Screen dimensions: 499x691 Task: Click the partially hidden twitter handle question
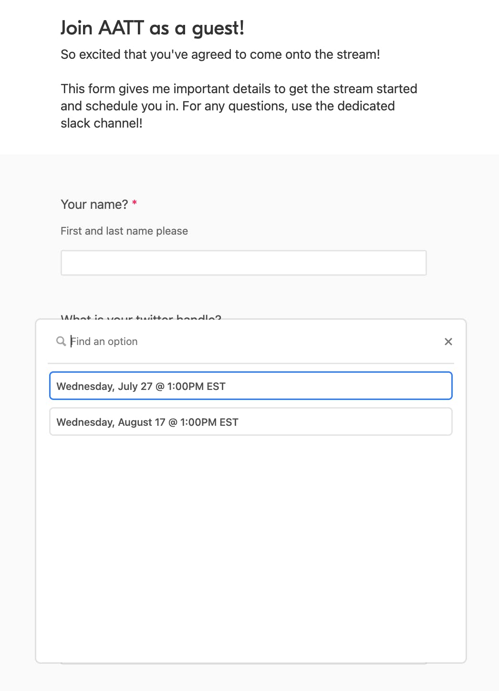tap(141, 316)
